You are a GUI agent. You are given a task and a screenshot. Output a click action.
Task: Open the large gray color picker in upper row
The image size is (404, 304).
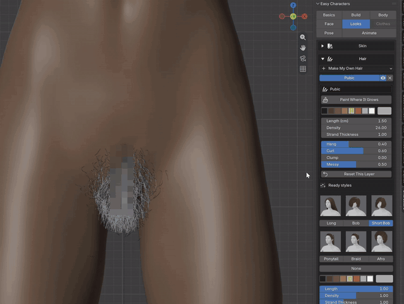[384, 111]
